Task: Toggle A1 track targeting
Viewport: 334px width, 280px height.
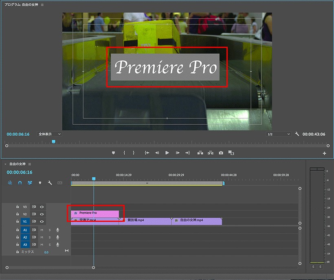Action: (25, 230)
